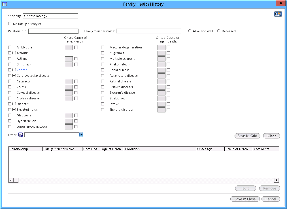Tick the Sjogren's disease checkbox
The image size is (287, 209).
pyautogui.click(x=103, y=93)
